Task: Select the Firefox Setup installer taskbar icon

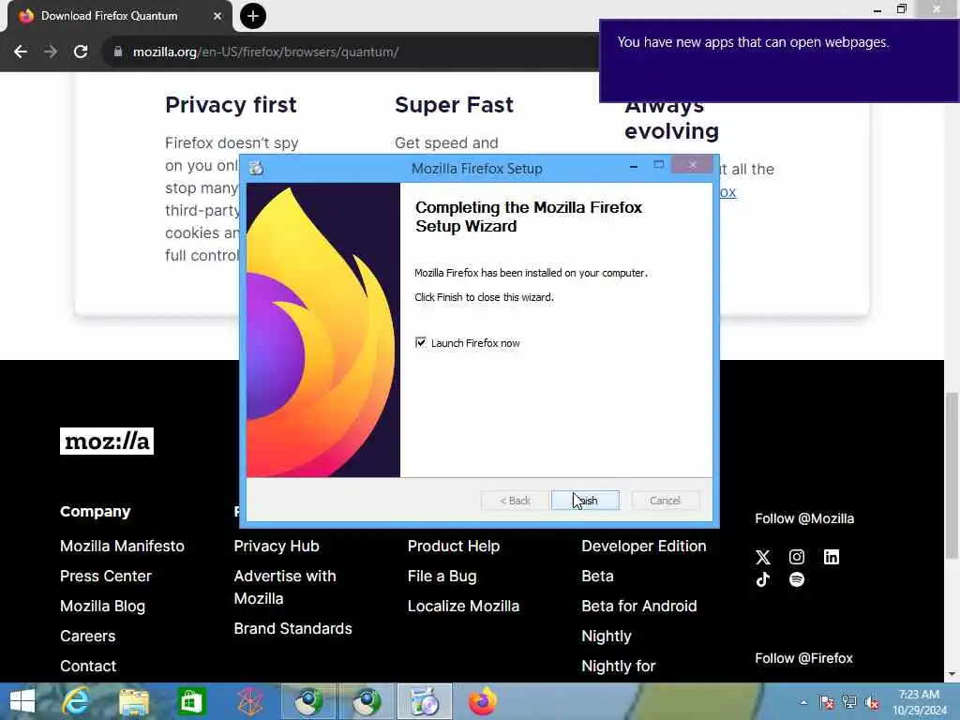Action: [425, 701]
